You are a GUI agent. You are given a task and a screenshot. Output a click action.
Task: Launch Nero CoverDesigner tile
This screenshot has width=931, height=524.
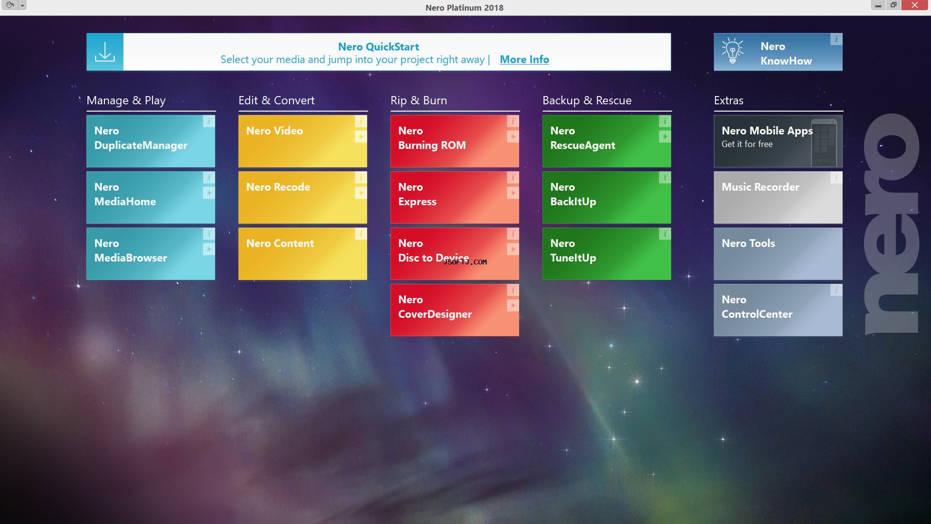coord(455,310)
